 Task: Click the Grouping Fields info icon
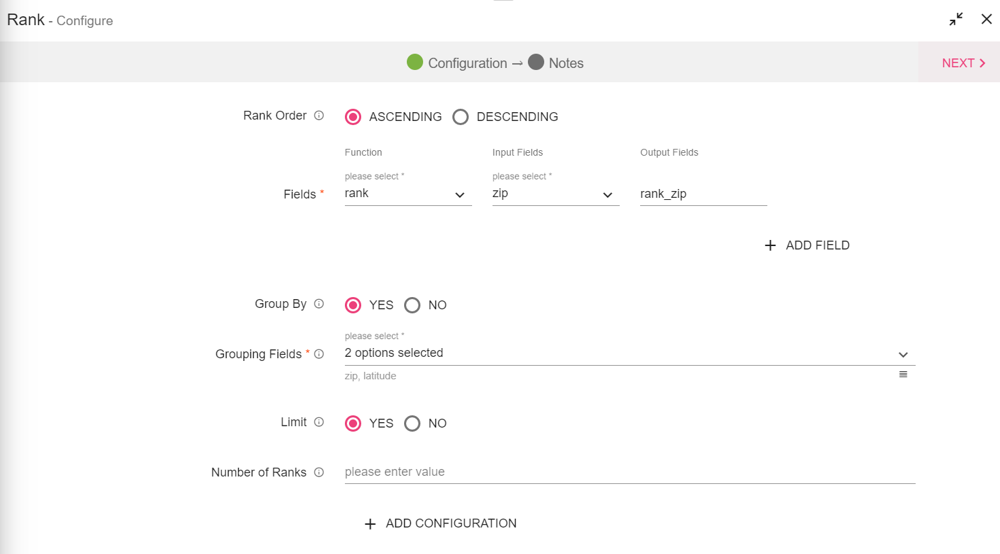319,354
